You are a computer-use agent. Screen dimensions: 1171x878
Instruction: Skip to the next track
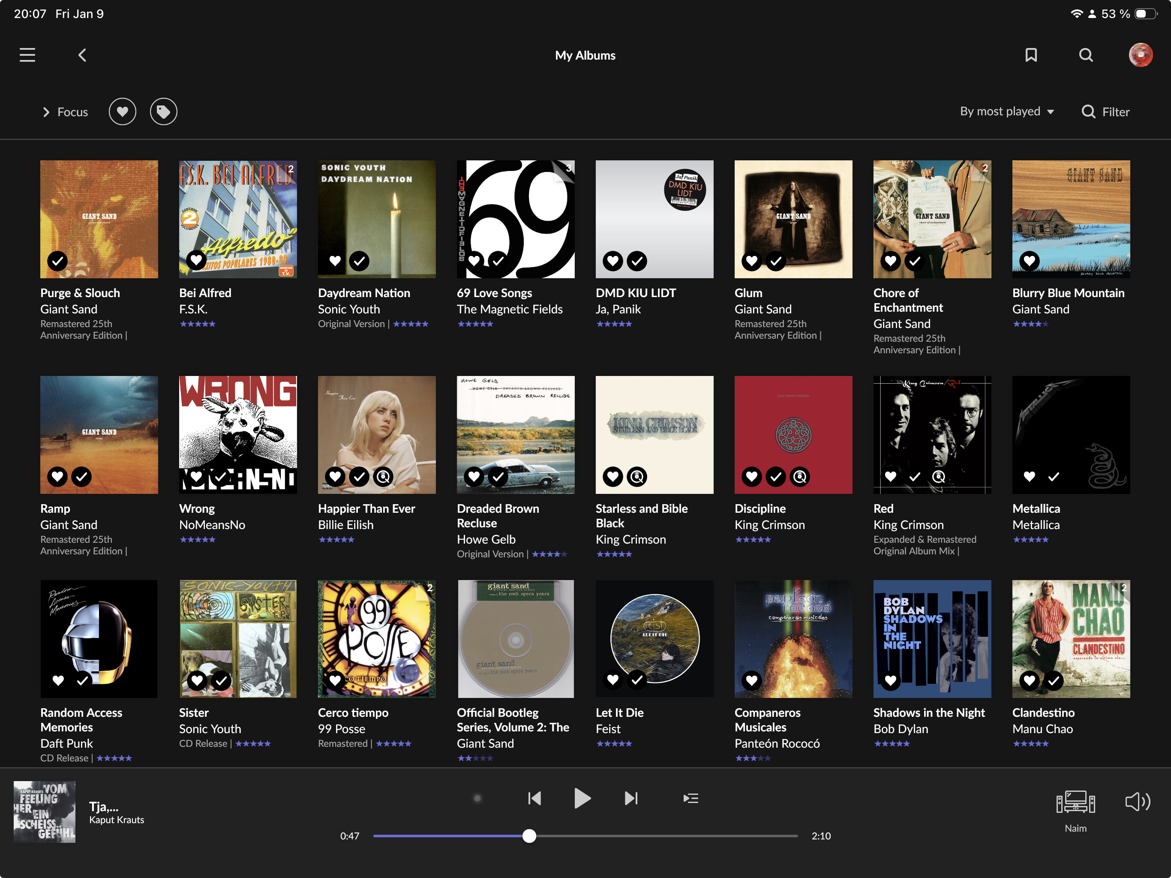[x=631, y=798]
